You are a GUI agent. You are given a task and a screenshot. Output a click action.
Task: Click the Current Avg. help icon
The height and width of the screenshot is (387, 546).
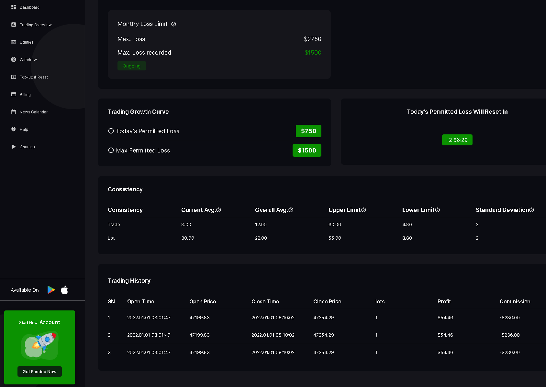(x=219, y=210)
